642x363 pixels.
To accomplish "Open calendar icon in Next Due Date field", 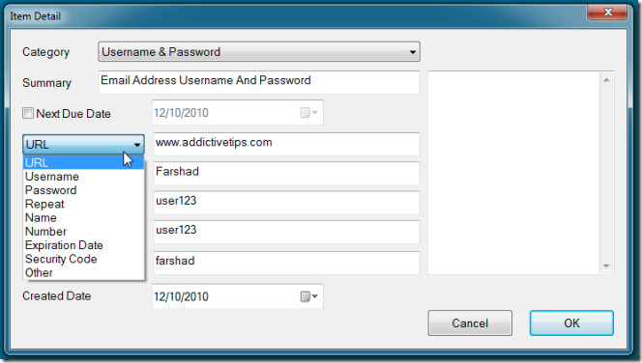I will coord(308,112).
